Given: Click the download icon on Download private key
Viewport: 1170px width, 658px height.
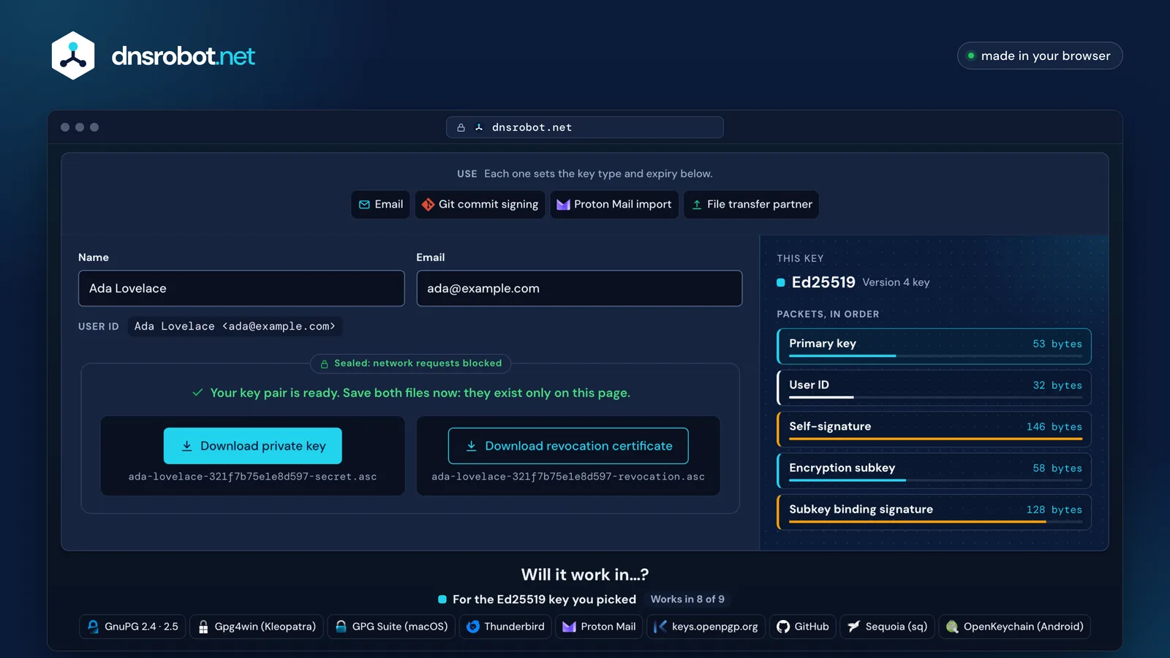Looking at the screenshot, I should point(186,446).
